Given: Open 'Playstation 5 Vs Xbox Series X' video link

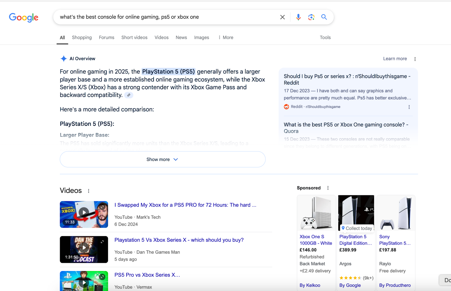Looking at the screenshot, I should coord(179,240).
